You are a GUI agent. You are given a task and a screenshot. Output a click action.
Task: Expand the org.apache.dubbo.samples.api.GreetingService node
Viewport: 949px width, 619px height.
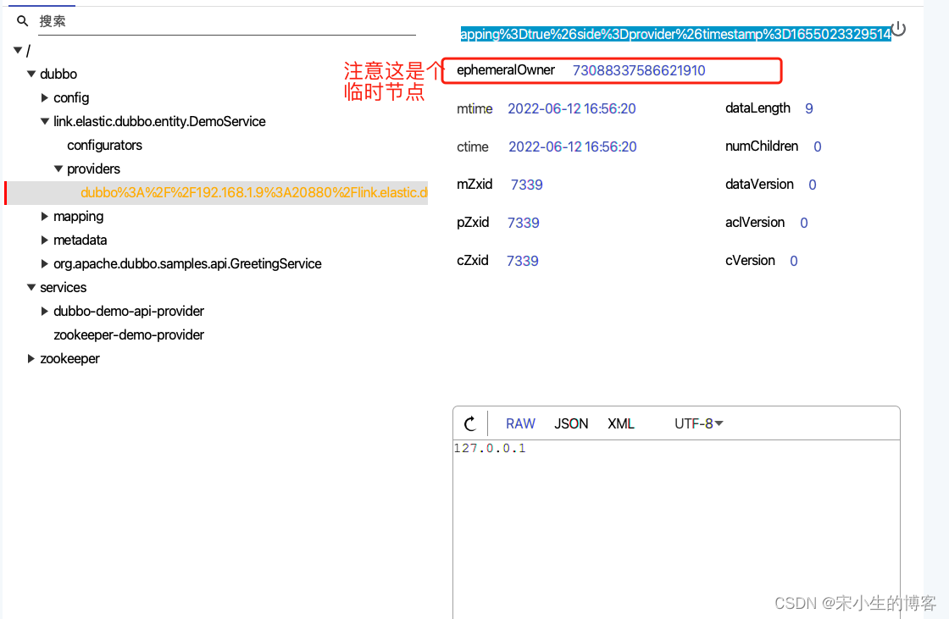(x=45, y=264)
